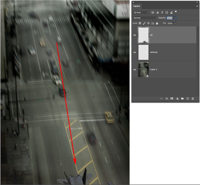Open the Layers panel options menu
Image resolution: width=200 pixels, height=185 pixels.
[x=197, y=6]
